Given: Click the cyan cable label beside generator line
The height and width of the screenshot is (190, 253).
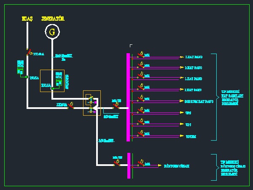Looking at the screenshot, I should (64, 57).
